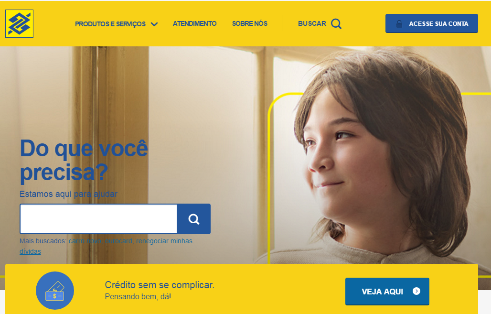Open the Produtos e Serviços menu

click(110, 24)
